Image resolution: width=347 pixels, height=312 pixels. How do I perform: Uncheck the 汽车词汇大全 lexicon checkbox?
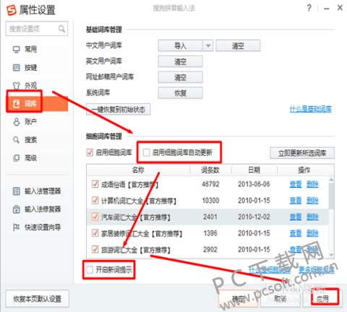[x=95, y=217]
